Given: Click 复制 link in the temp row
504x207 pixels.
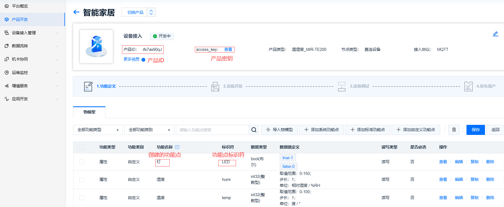Looking at the screenshot, I should tap(474, 198).
